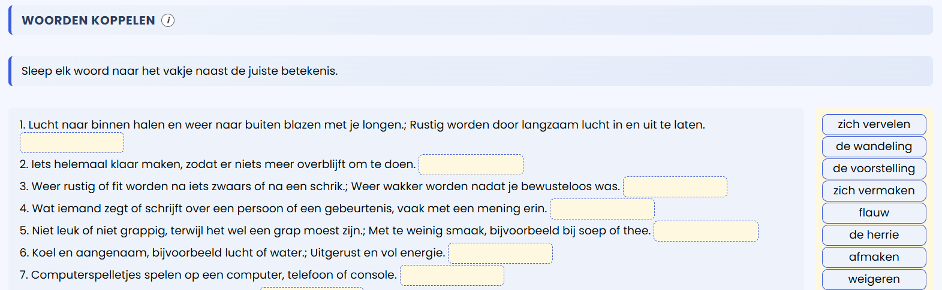Pick the 'afmaken' word tile
The image size is (942, 290).
click(x=874, y=257)
